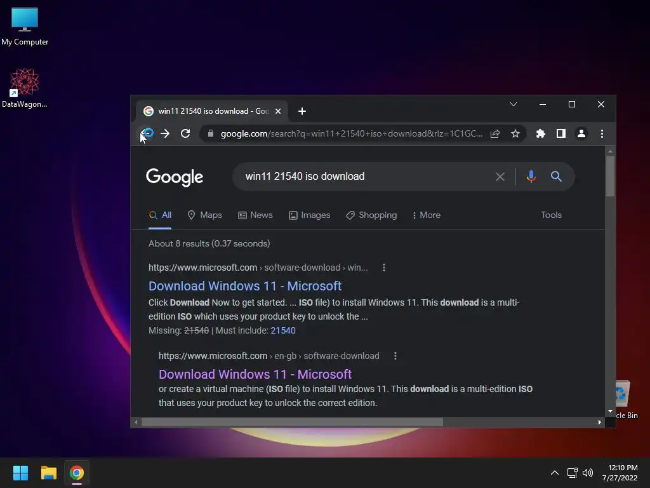Open the Chrome side panel
This screenshot has height=488, width=650.
[x=561, y=133]
